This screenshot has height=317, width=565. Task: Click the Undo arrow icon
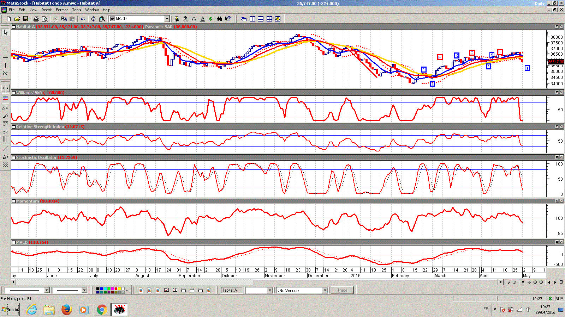tap(83, 19)
